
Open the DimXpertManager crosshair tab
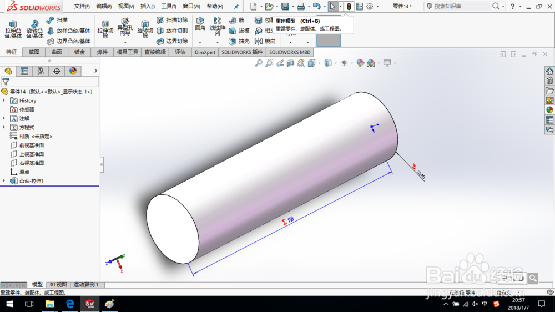(57, 71)
